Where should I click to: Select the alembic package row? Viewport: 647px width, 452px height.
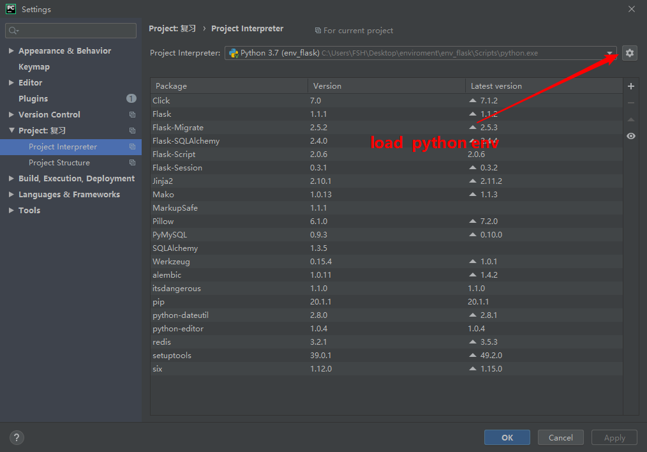coord(386,275)
